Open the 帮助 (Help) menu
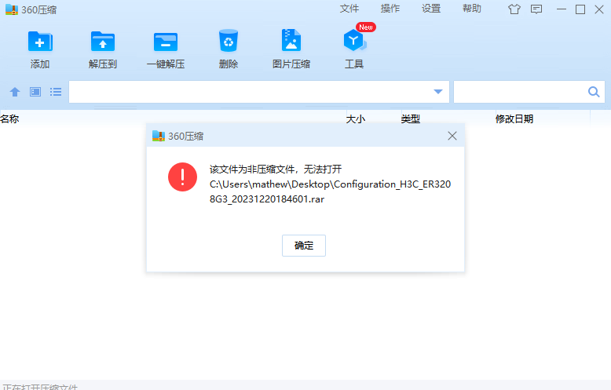Screen dimensions: 611x390 472,9
